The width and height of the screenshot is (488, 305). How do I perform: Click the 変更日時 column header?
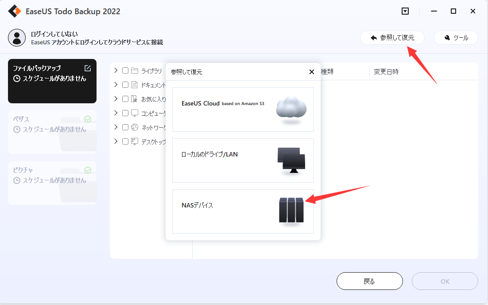point(386,72)
